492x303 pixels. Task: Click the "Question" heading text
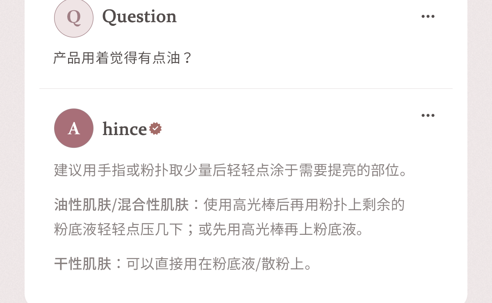point(139,16)
